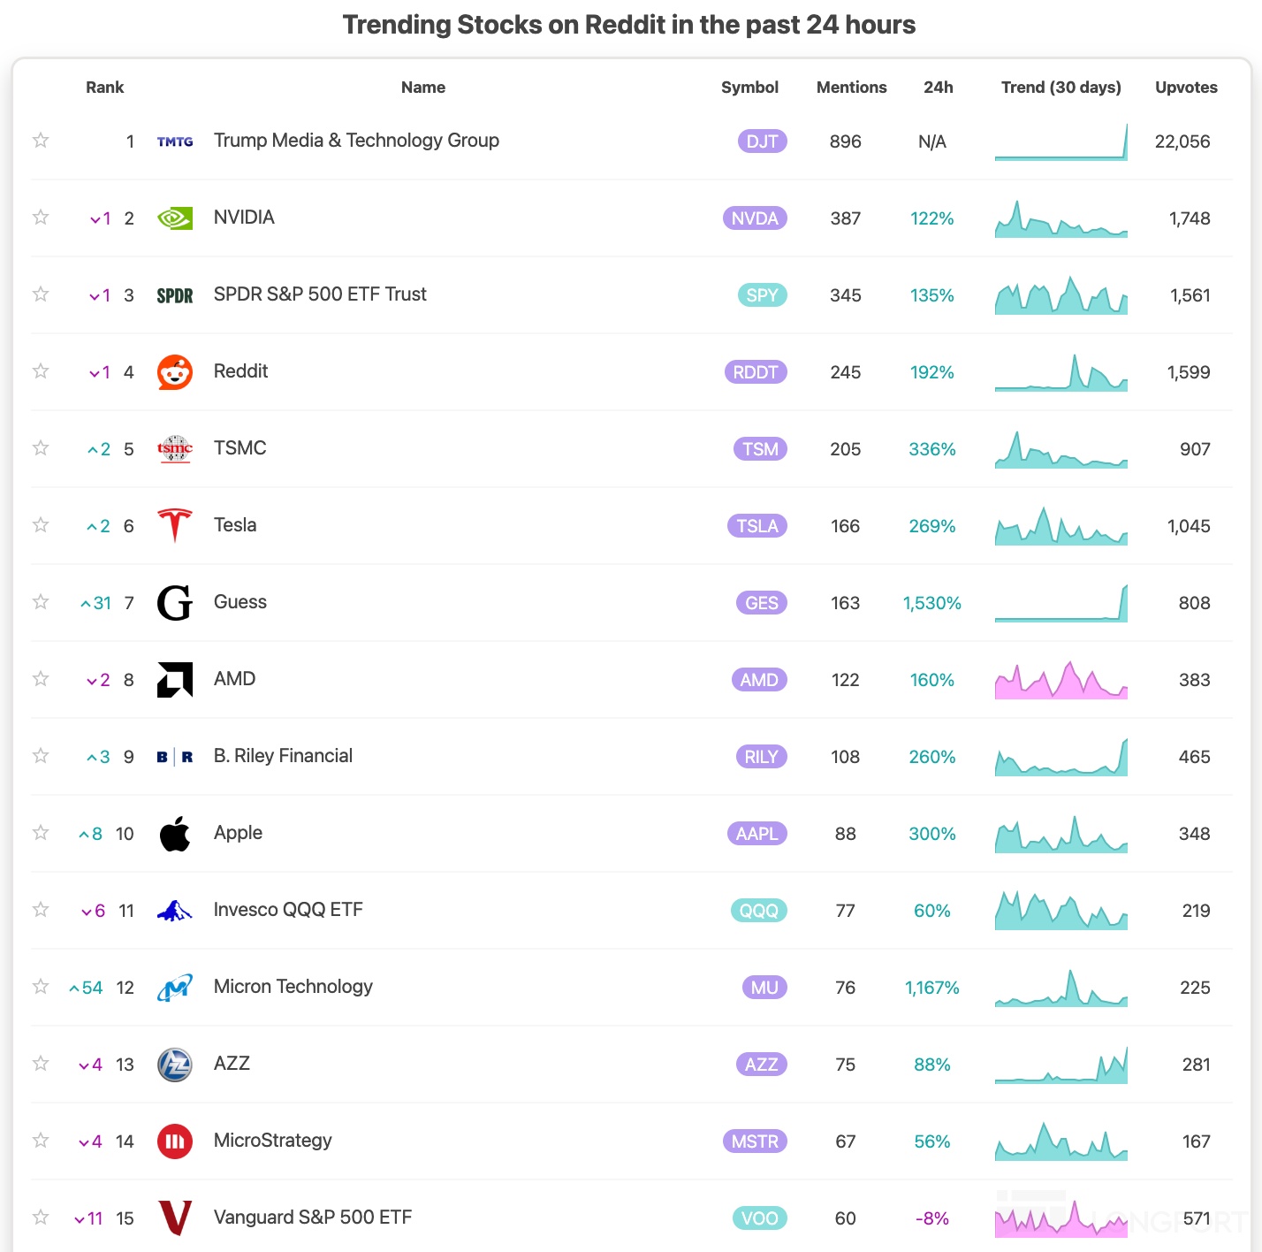Click the SPY symbol tag
1262x1252 pixels.
(x=762, y=295)
